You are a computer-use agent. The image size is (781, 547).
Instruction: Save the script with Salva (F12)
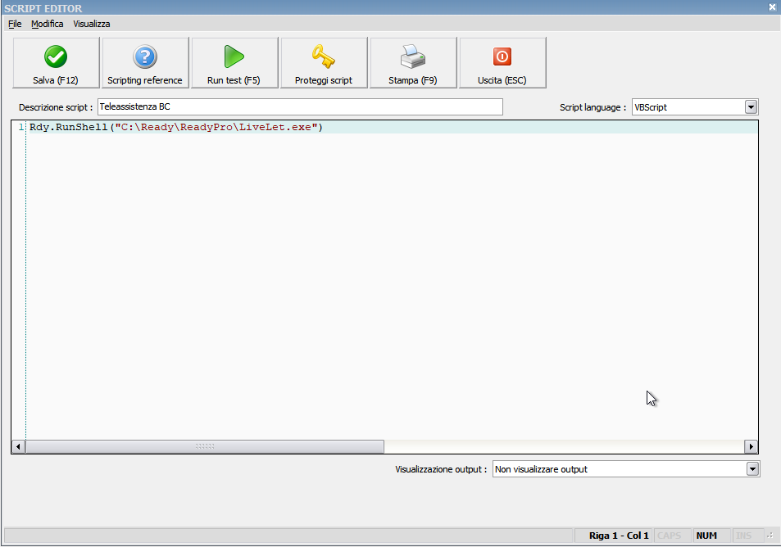tap(56, 63)
